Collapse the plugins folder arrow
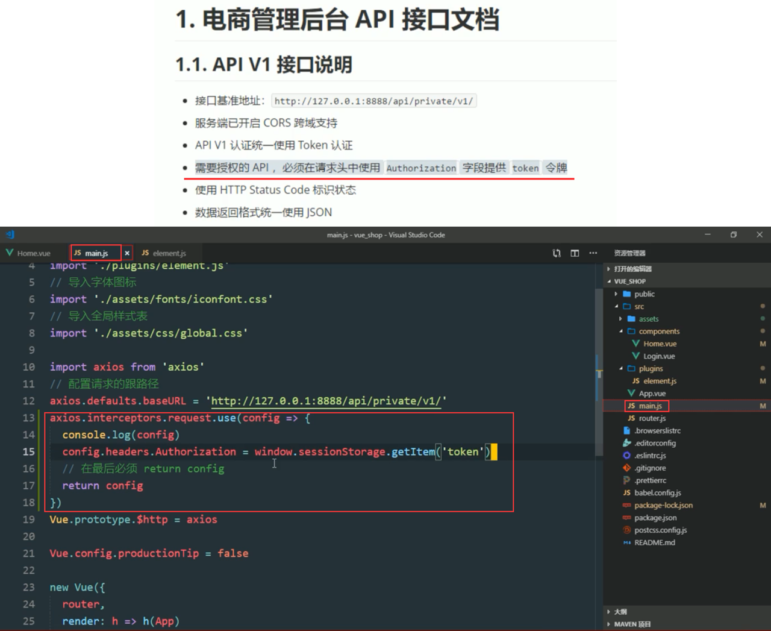771x631 pixels. (x=621, y=368)
